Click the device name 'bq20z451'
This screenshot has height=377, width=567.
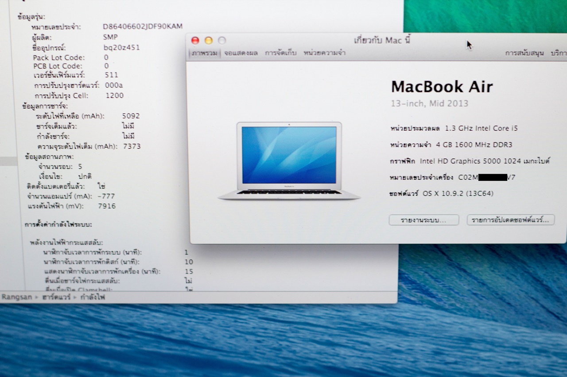[121, 47]
